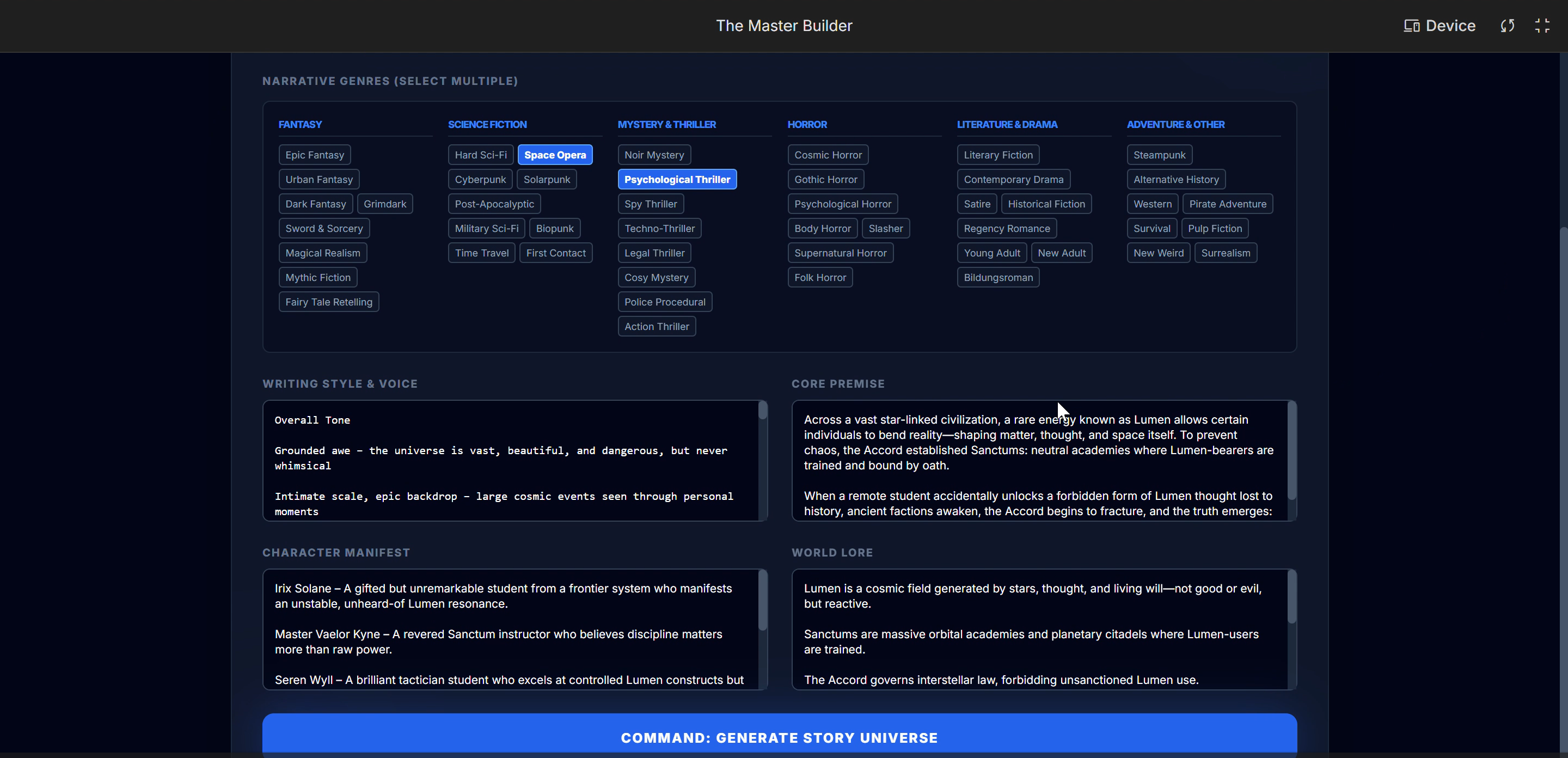Enable the Noir Mystery genre
The width and height of the screenshot is (1568, 758).
click(654, 155)
